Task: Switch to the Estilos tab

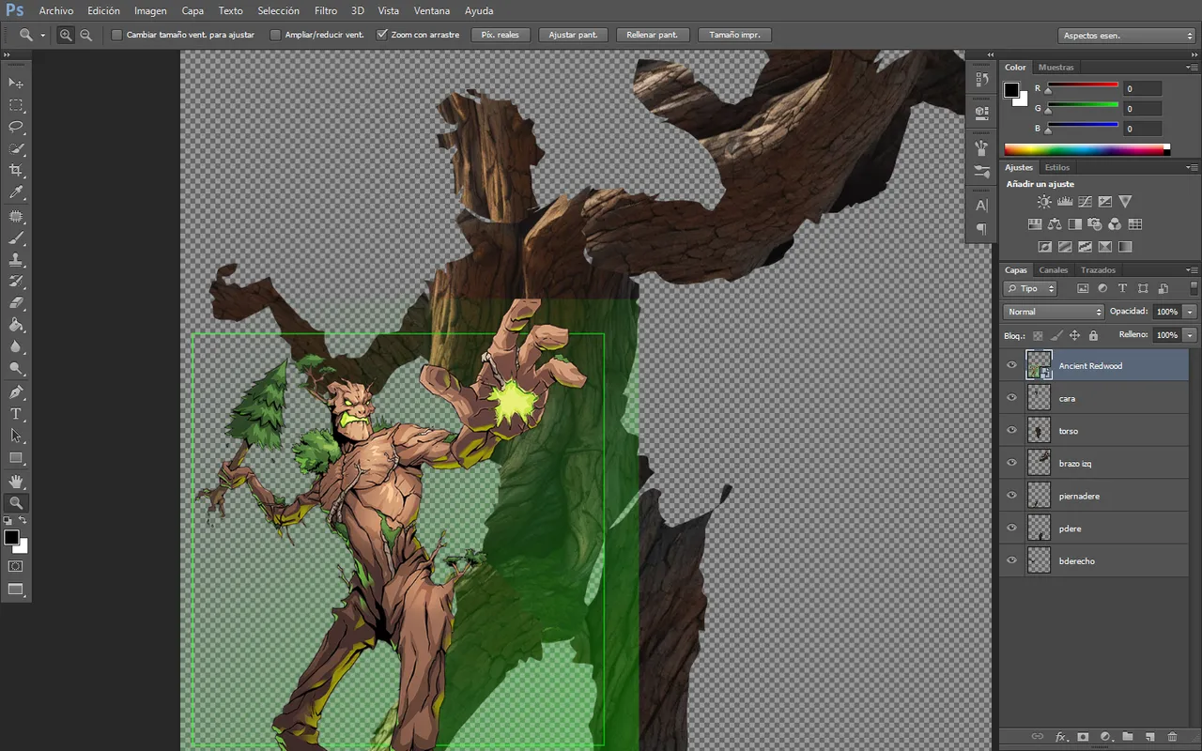Action: [1057, 167]
